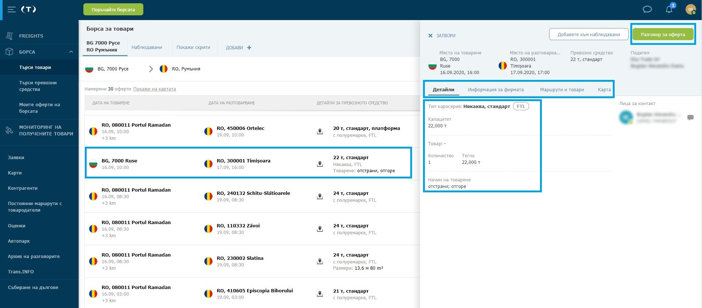Click the X icon to close details panel
The image size is (702, 308).
click(430, 36)
